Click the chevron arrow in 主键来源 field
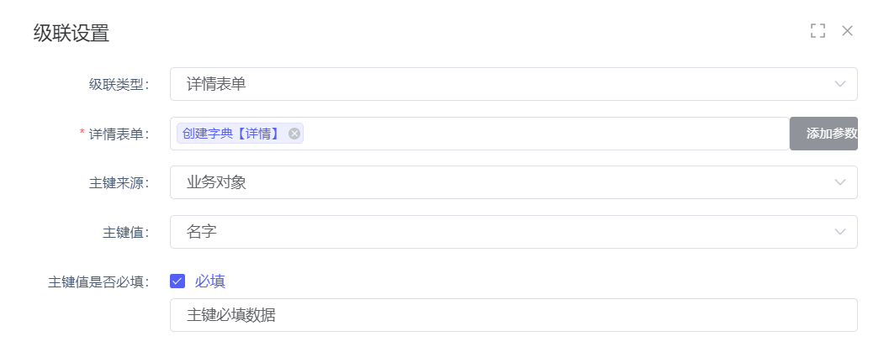 click(x=839, y=182)
